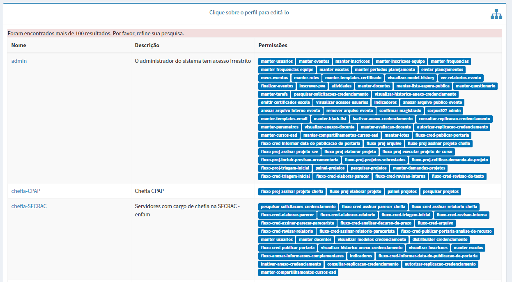Select pesquisar-projetos in the chefia-CPAP row
This screenshot has height=282, width=512.
click(x=441, y=192)
